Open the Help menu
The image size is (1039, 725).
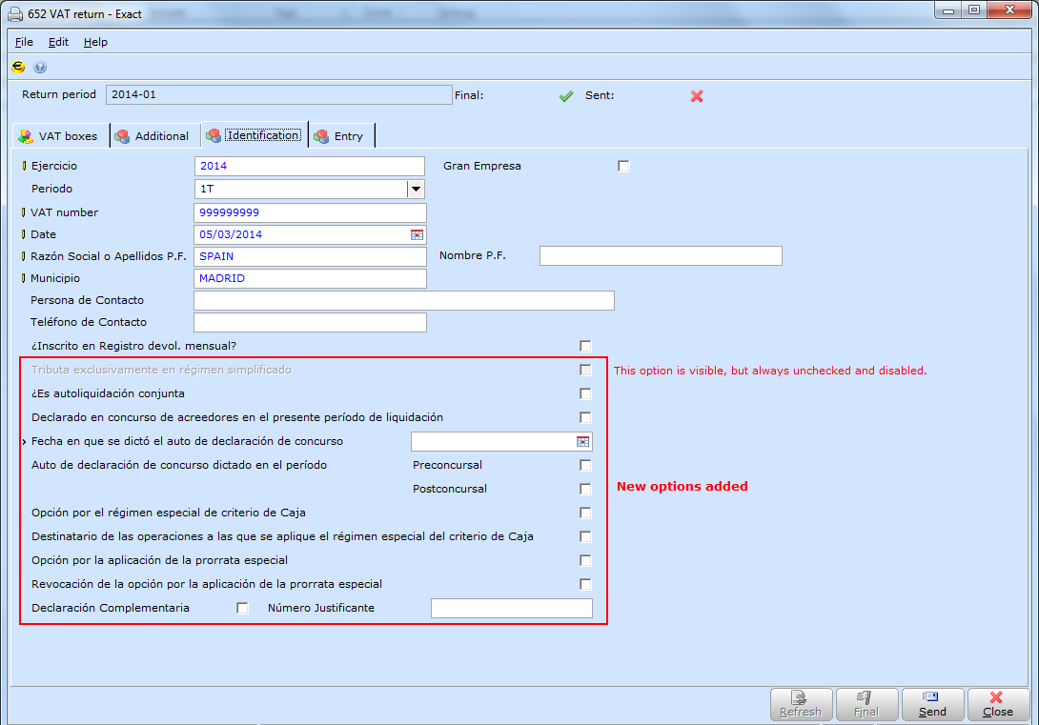click(95, 42)
